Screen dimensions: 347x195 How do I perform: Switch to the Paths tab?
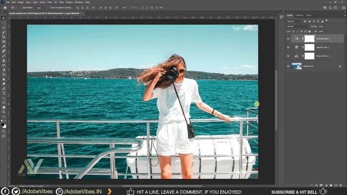point(309,15)
